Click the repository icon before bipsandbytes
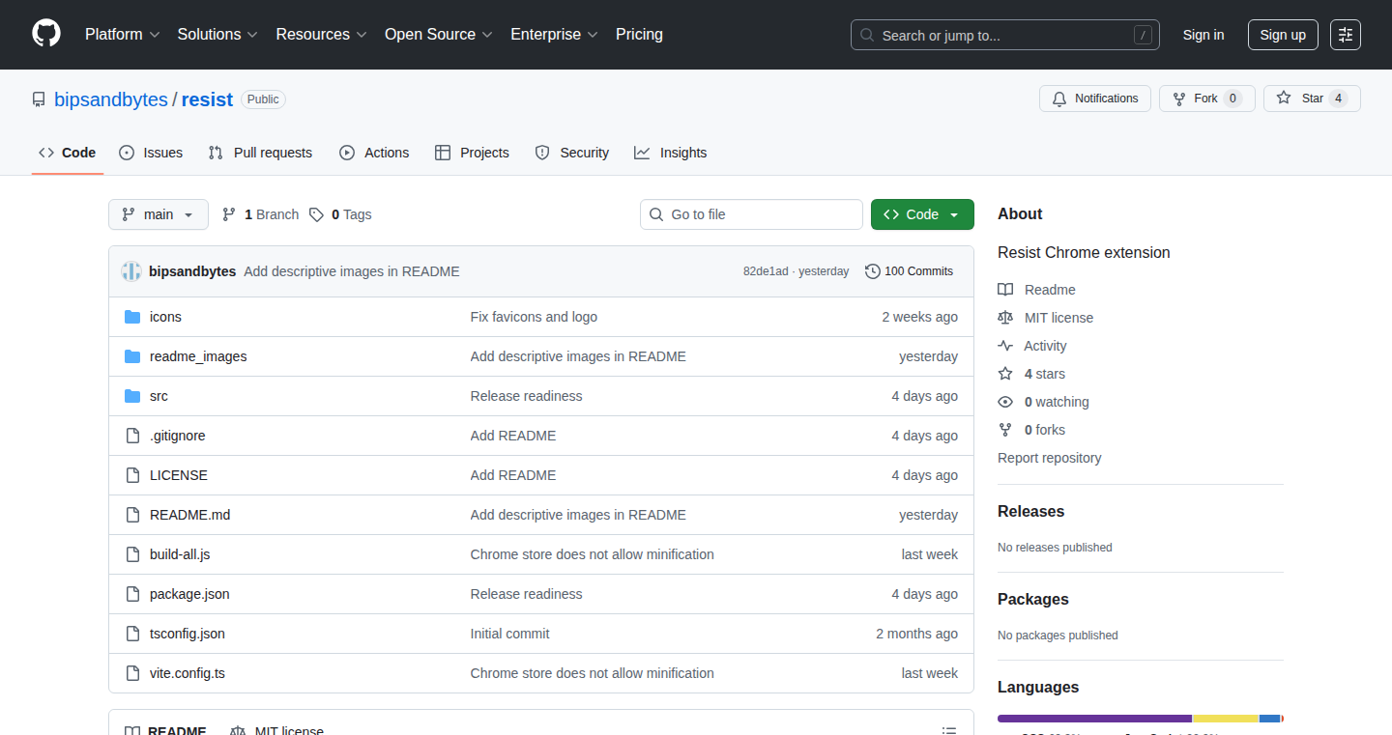 click(x=39, y=99)
